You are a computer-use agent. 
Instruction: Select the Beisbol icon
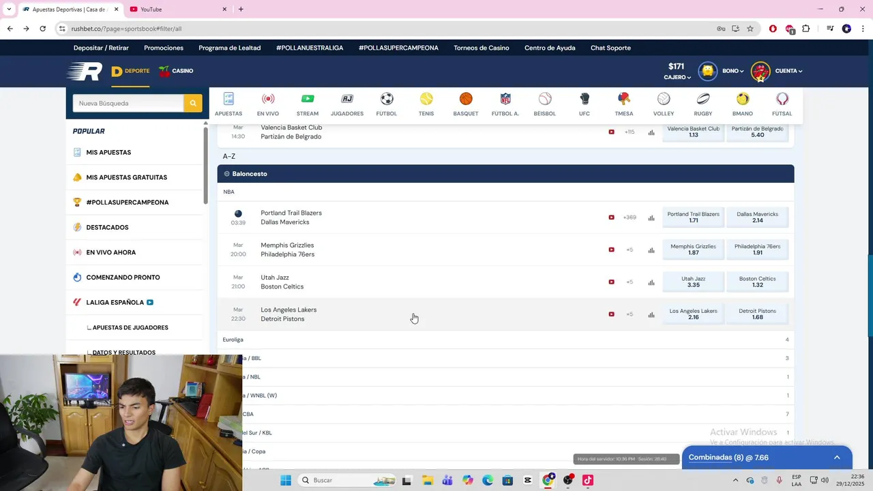(x=545, y=100)
